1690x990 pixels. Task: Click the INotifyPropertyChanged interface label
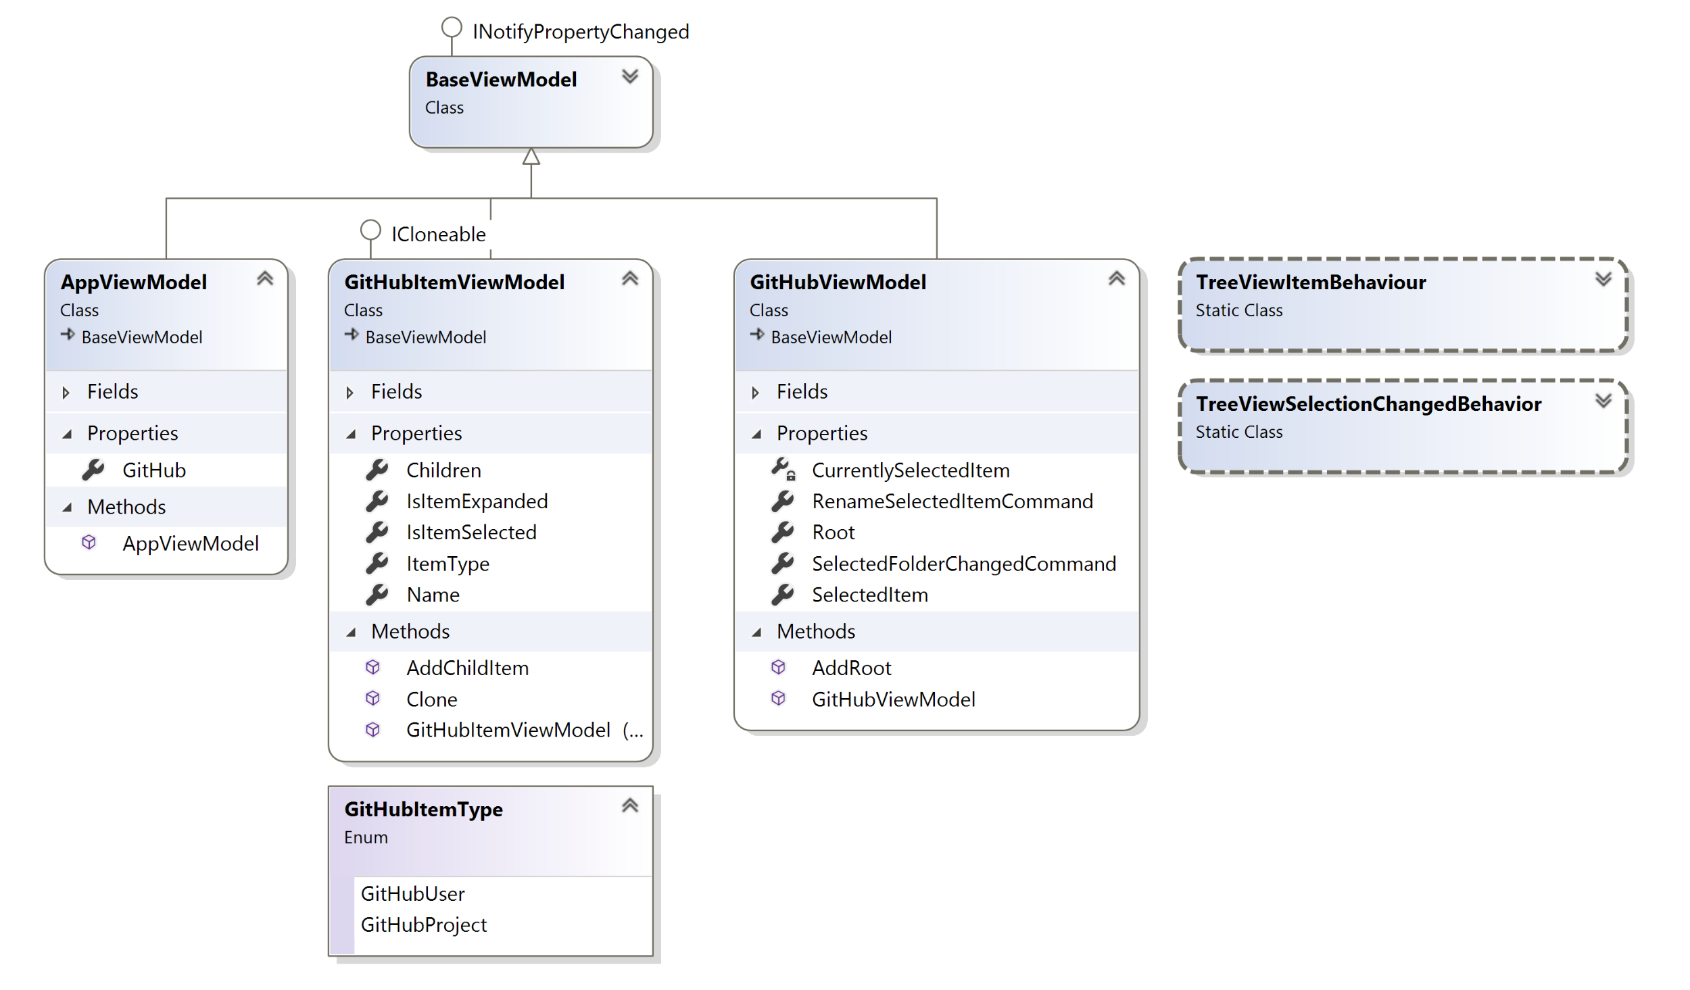(581, 32)
